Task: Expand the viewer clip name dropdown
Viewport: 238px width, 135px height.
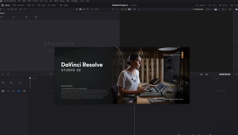Action: coord(179,9)
